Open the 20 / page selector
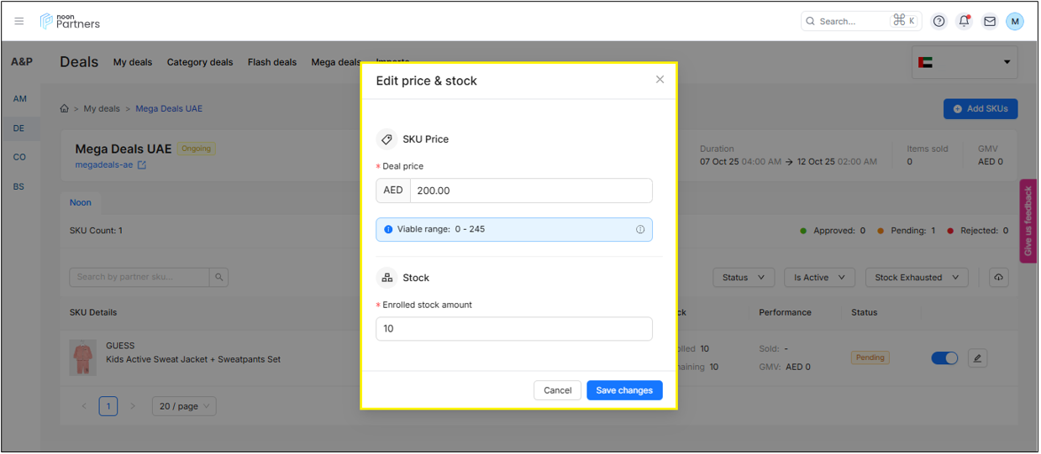The width and height of the screenshot is (1041, 454). [x=184, y=406]
